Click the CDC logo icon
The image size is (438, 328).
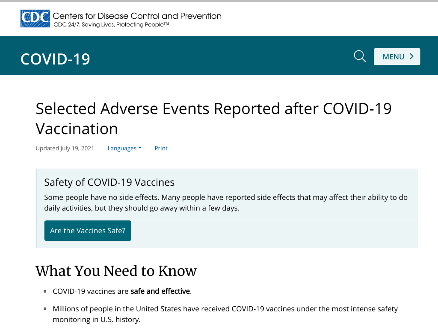(35, 19)
